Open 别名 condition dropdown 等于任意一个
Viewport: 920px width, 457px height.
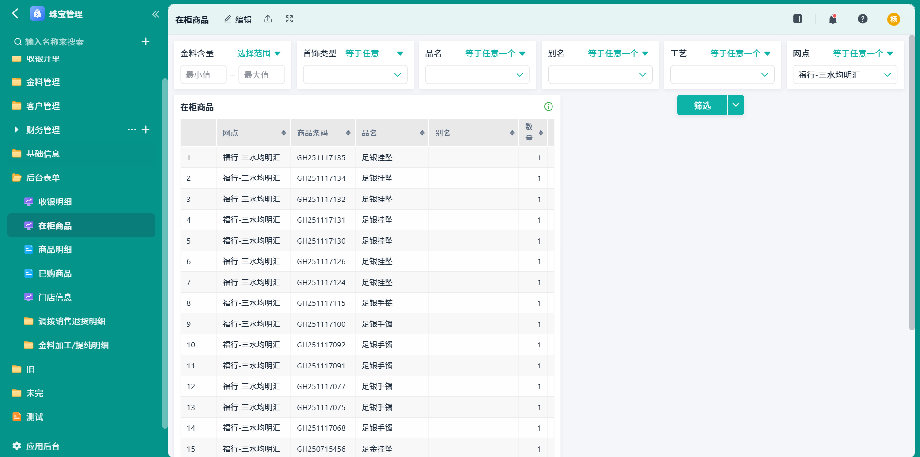[x=618, y=53]
